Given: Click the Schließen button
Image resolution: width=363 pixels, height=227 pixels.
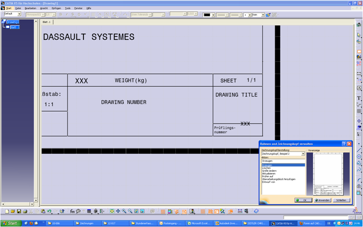Looking at the screenshot, I should [x=341, y=200].
